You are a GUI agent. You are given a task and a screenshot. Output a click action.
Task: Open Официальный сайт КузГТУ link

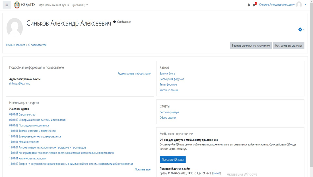pos(54,5)
